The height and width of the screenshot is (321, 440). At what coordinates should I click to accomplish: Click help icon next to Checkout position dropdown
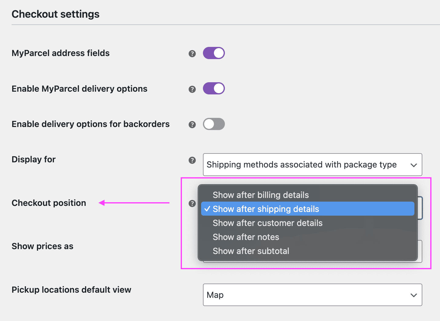(x=192, y=203)
